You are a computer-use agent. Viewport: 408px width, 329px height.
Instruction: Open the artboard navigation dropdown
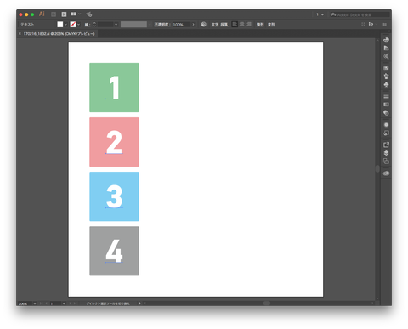pyautogui.click(x=64, y=303)
